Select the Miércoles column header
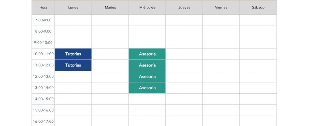The width and height of the screenshot is (309, 126). 147,8
